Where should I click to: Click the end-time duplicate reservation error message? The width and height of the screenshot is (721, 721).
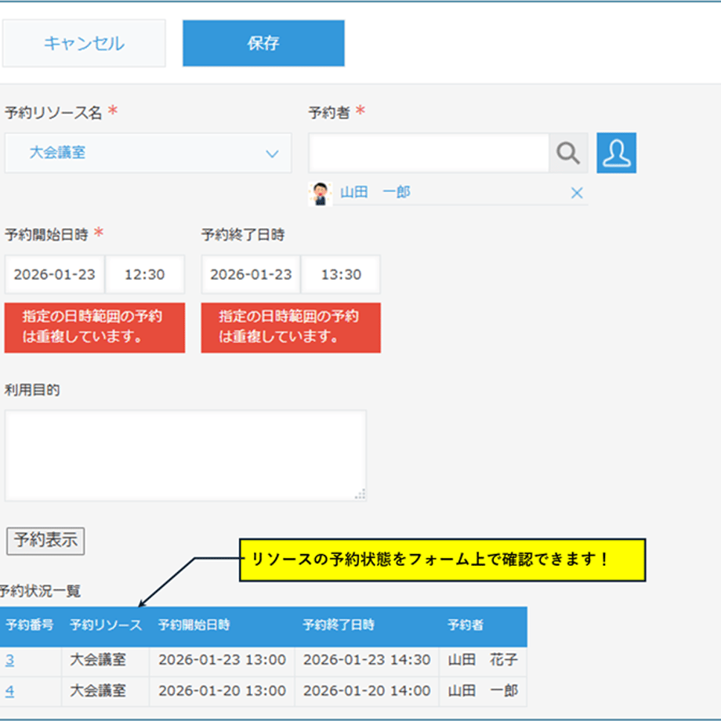(291, 328)
